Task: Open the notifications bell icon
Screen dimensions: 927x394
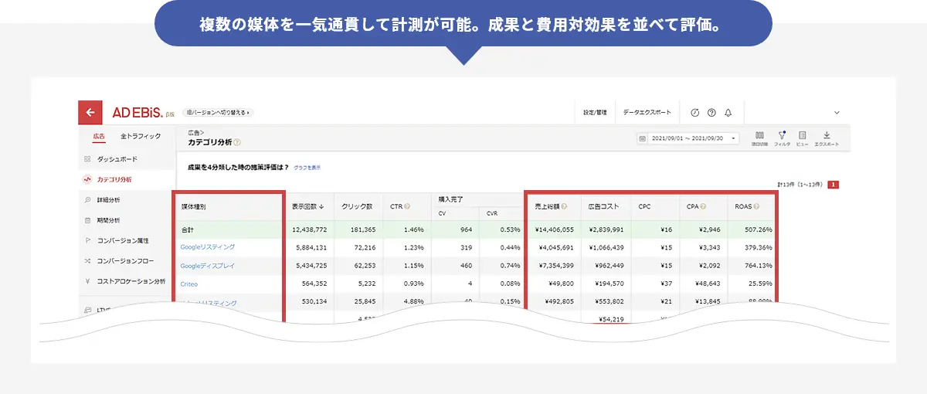Action: (x=728, y=112)
